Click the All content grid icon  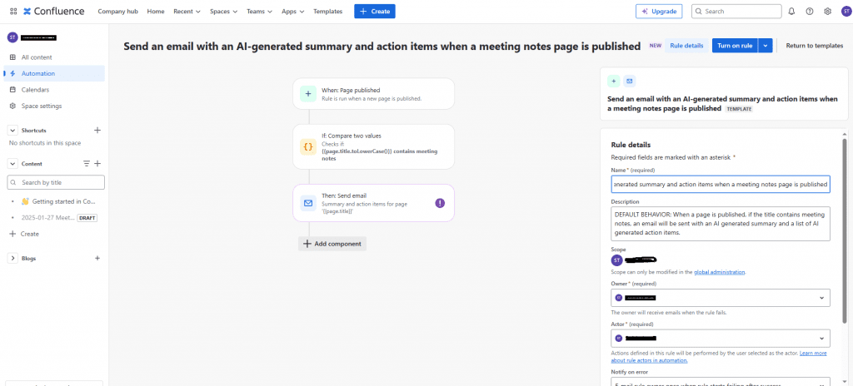(12, 57)
